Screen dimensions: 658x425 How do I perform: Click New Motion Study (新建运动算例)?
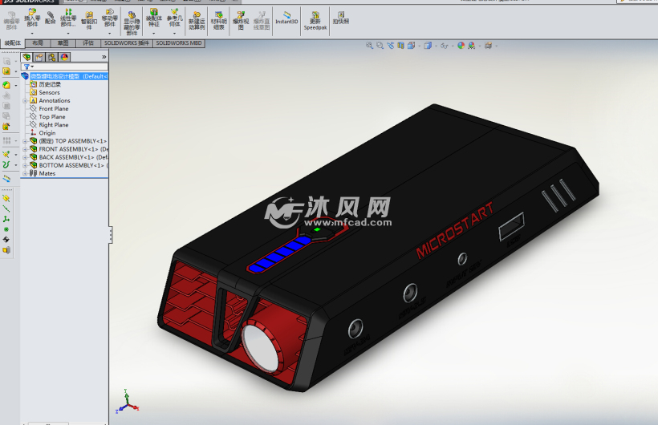(x=197, y=21)
